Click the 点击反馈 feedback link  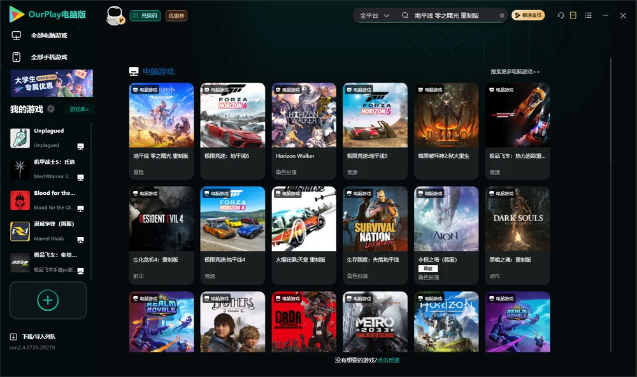[x=389, y=360]
